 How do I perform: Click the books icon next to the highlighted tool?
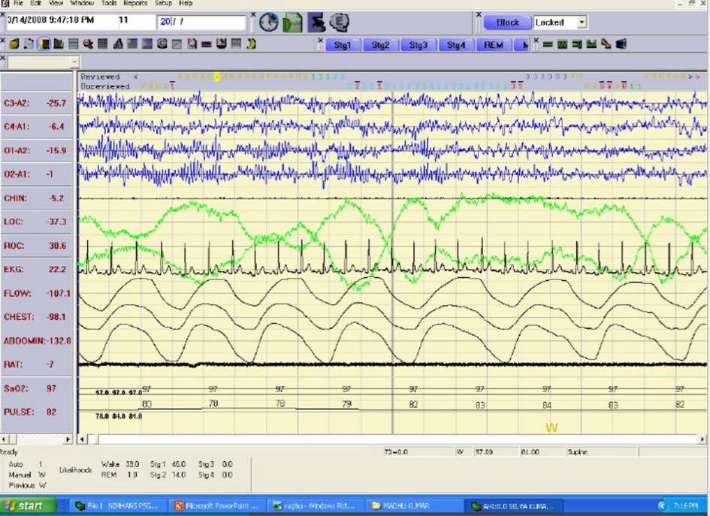59,44
